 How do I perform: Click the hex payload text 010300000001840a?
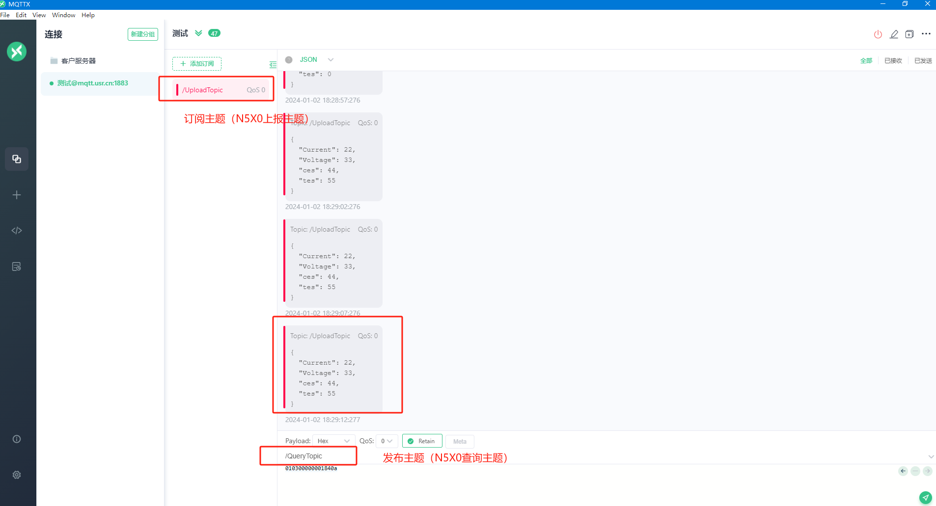coord(311,469)
